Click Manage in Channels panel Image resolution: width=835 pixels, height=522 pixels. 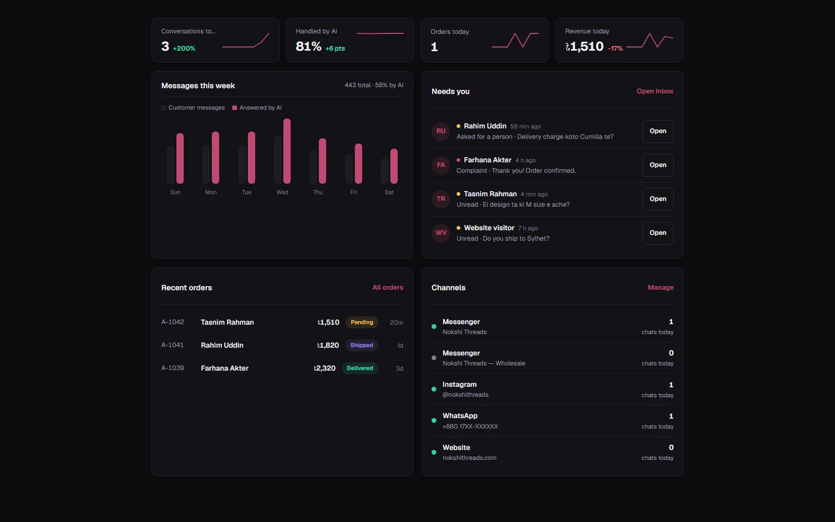pyautogui.click(x=661, y=288)
